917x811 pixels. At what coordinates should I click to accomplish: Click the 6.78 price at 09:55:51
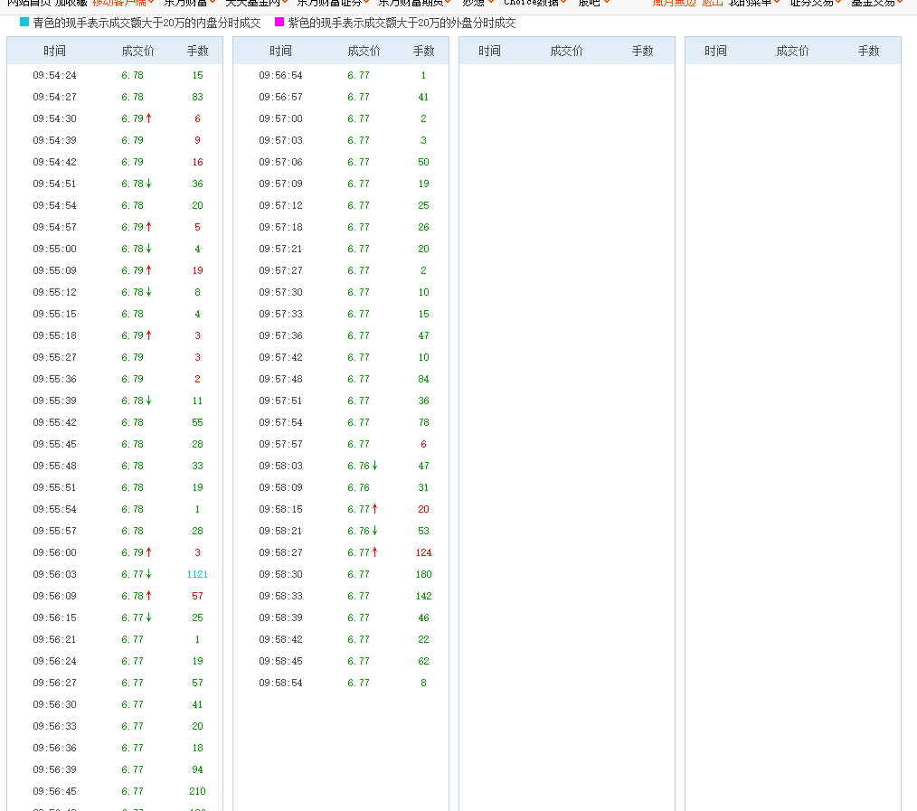[132, 487]
